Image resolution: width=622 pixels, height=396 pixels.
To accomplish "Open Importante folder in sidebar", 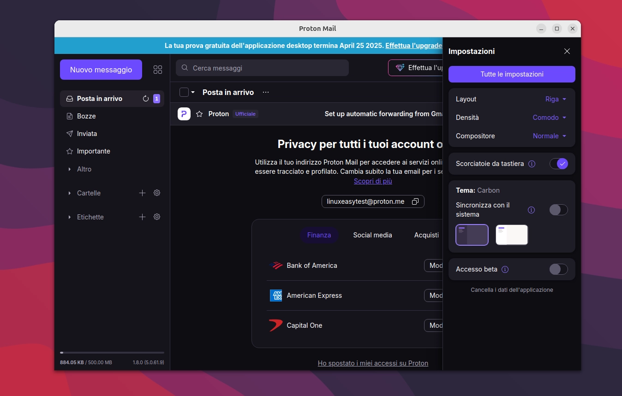I will 112,151.
